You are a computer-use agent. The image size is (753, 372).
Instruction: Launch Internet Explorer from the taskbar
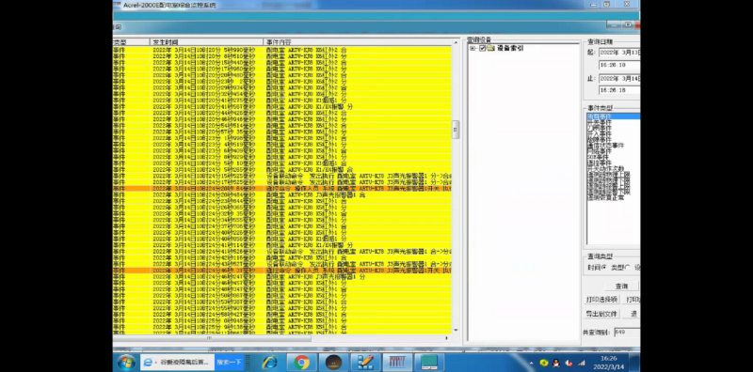270,363
